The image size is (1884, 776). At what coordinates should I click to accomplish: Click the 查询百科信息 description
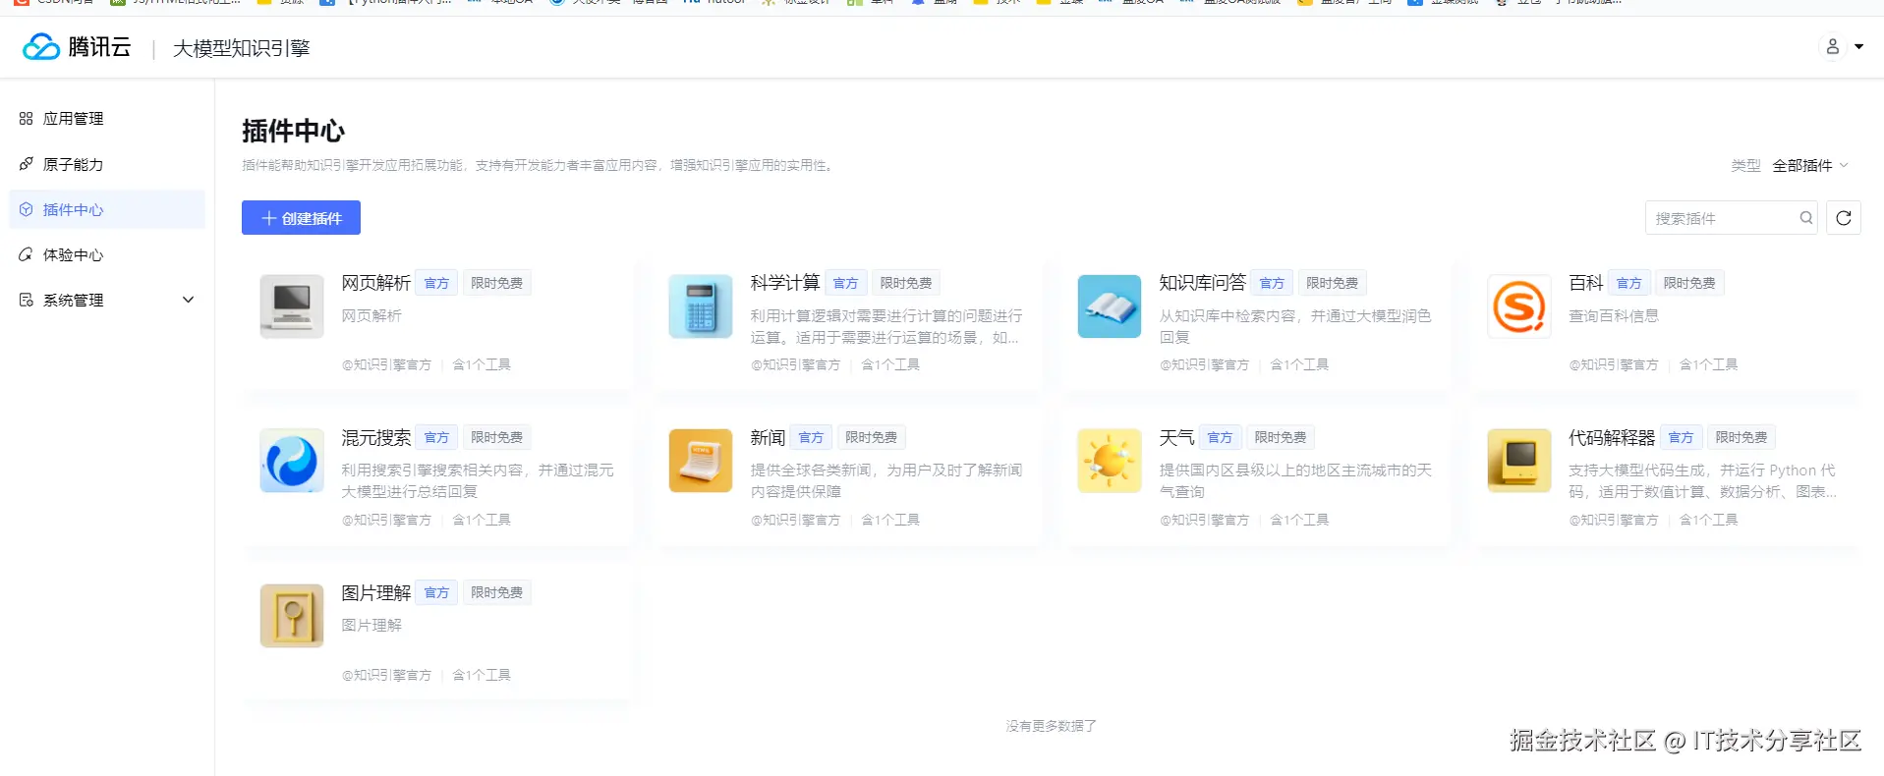tap(1614, 315)
